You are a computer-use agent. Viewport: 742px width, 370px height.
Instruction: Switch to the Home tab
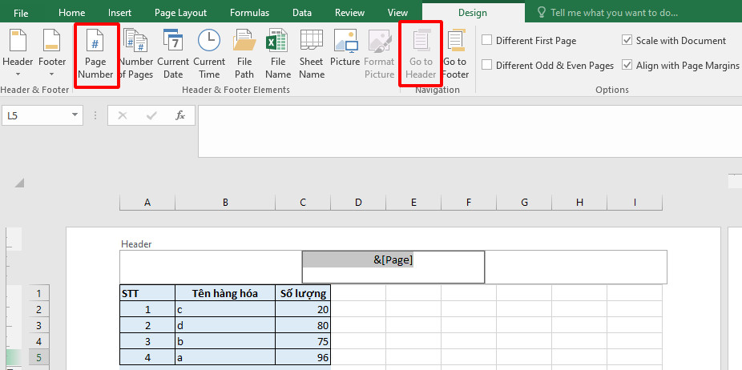71,13
